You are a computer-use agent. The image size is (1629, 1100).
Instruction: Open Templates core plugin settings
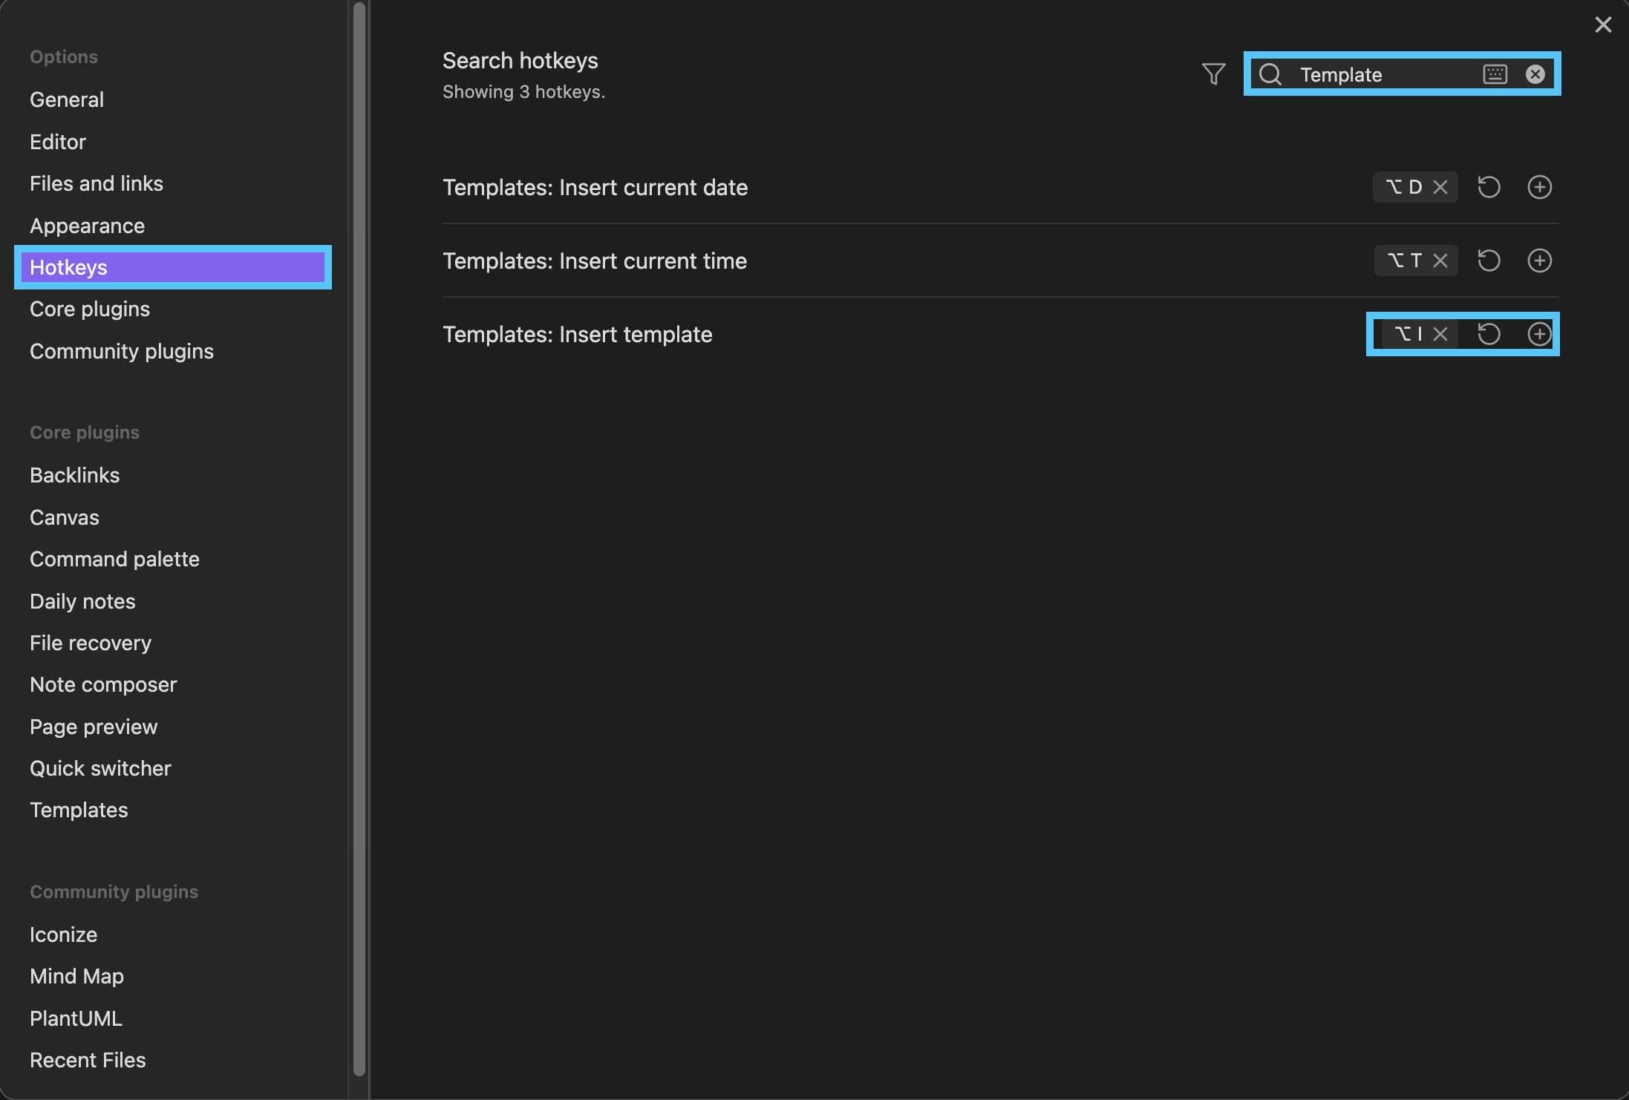[x=79, y=810]
